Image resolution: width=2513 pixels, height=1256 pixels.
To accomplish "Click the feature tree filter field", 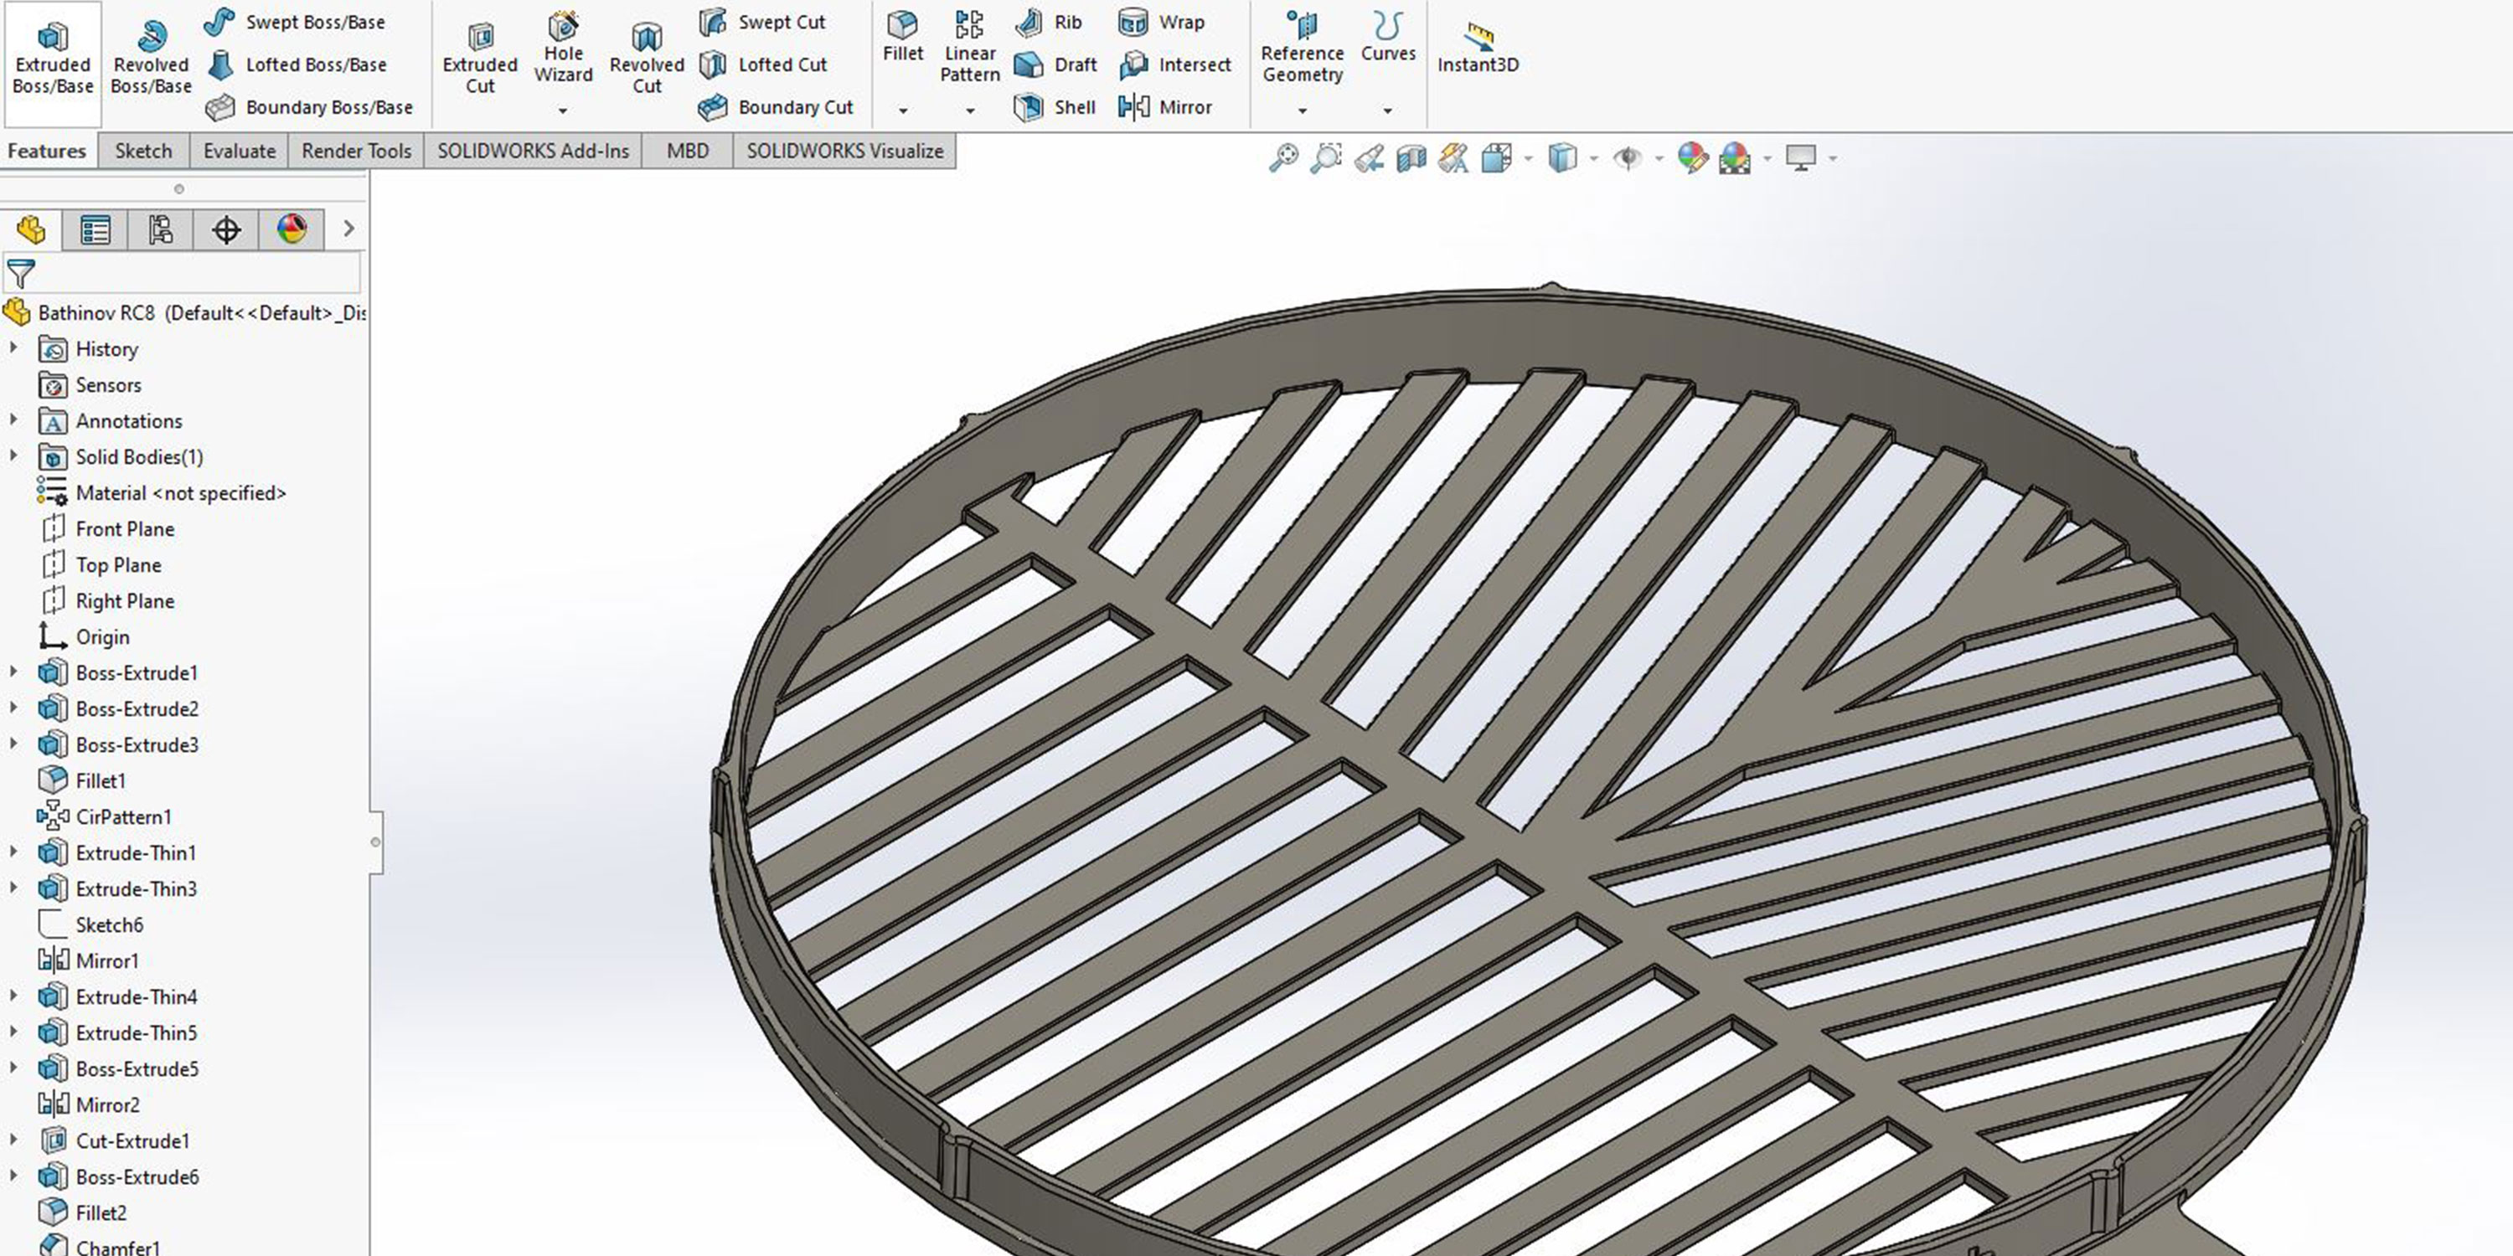I will [x=182, y=274].
